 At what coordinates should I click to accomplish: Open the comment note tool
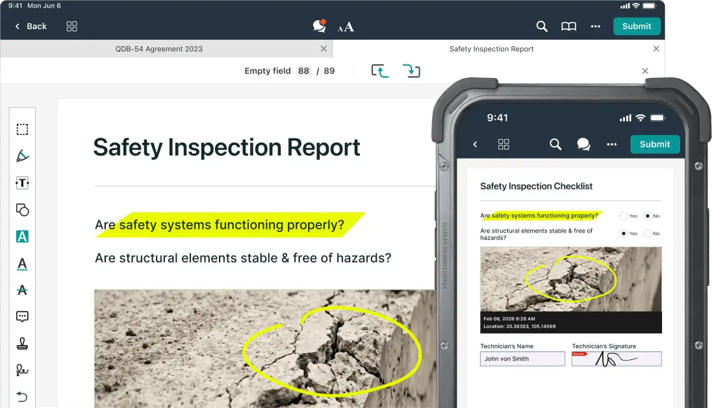22,317
